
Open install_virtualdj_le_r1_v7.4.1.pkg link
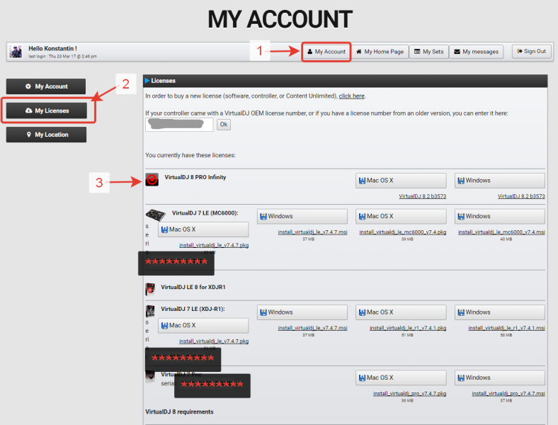coord(408,328)
